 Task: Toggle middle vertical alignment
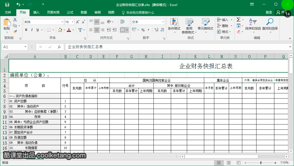click(x=97, y=22)
